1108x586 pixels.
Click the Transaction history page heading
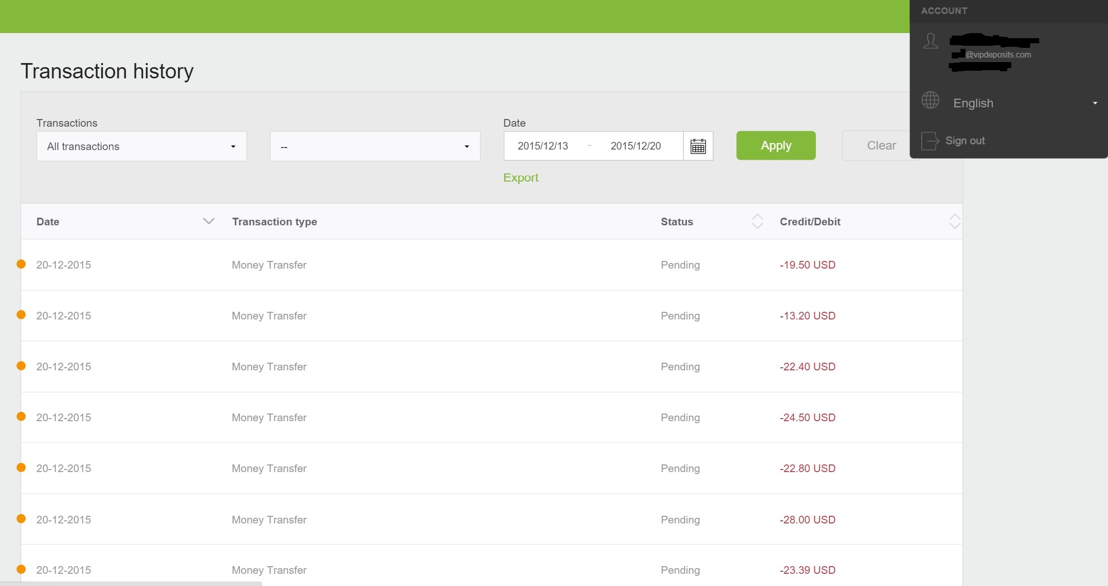pos(107,71)
